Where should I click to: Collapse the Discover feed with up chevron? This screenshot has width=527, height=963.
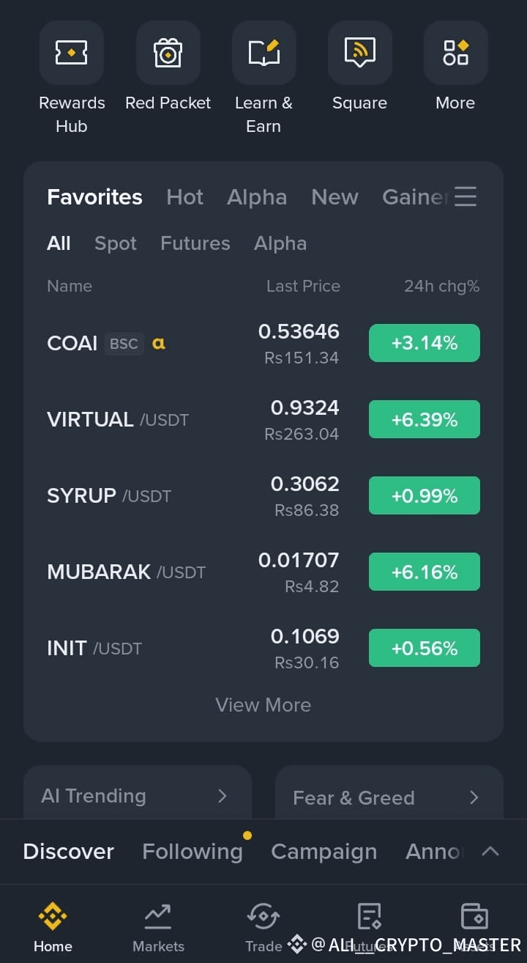click(x=490, y=851)
